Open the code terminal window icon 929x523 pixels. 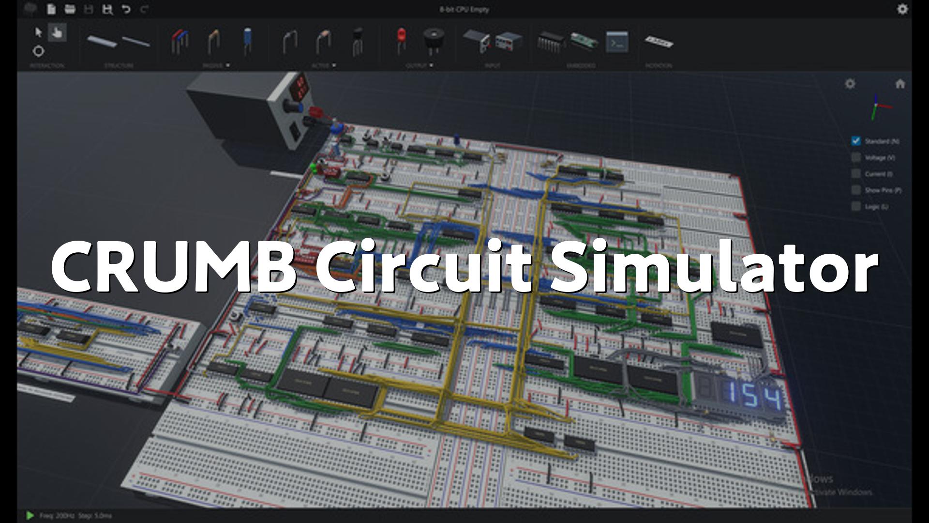click(617, 42)
